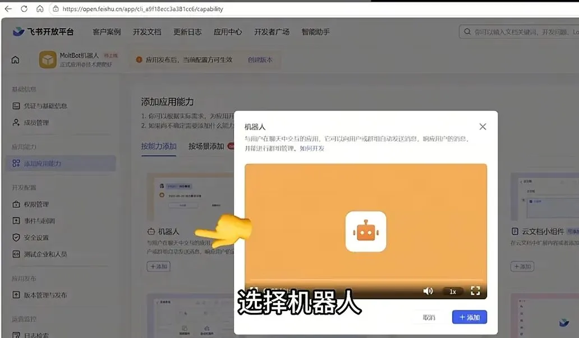The image size is (579, 338).
Task: Click the 凭证与基础信息 sidebar icon
Action: pos(16,106)
